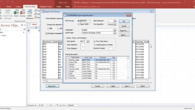
Task: Click Indexed value of Faculty_Code row
Action: tap(103, 60)
